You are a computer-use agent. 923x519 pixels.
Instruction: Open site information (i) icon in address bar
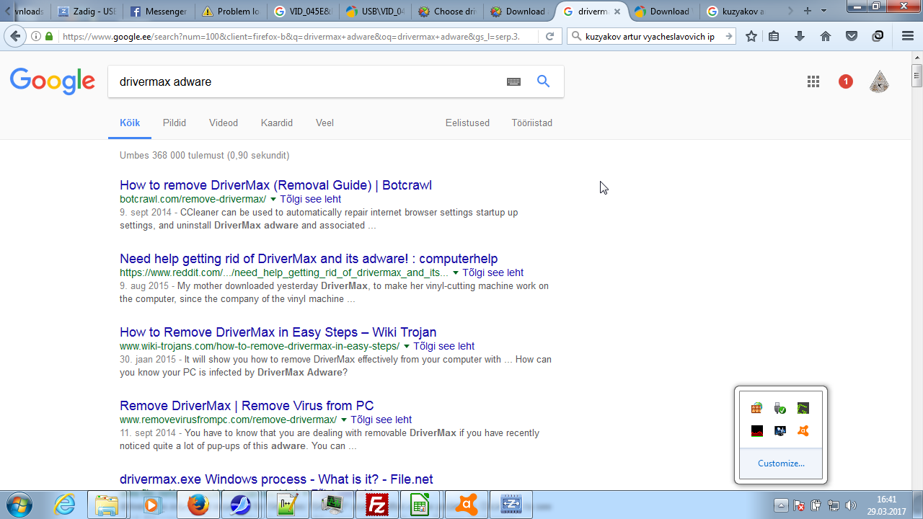pos(36,36)
